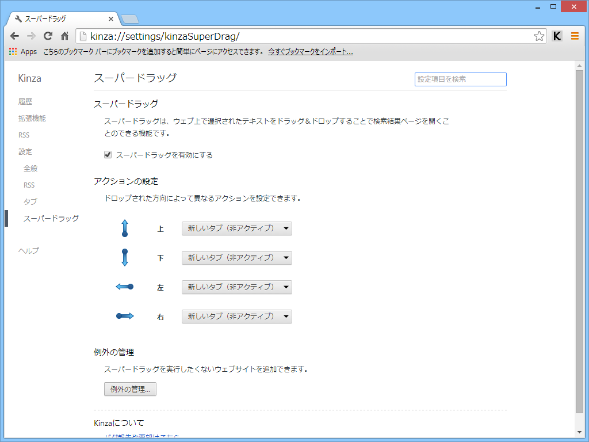Reload the current settings page
Screen dimensions: 589x442
click(x=48, y=35)
